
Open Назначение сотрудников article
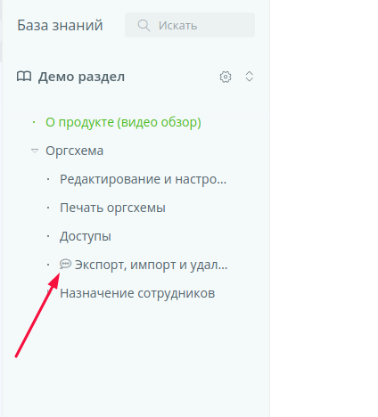point(137,293)
